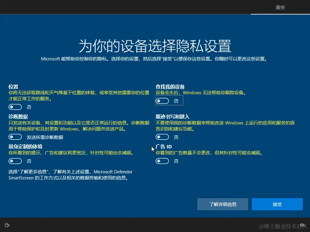Enable the 位置 location toggle
The height and width of the screenshot is (232, 310).
(x=15, y=107)
